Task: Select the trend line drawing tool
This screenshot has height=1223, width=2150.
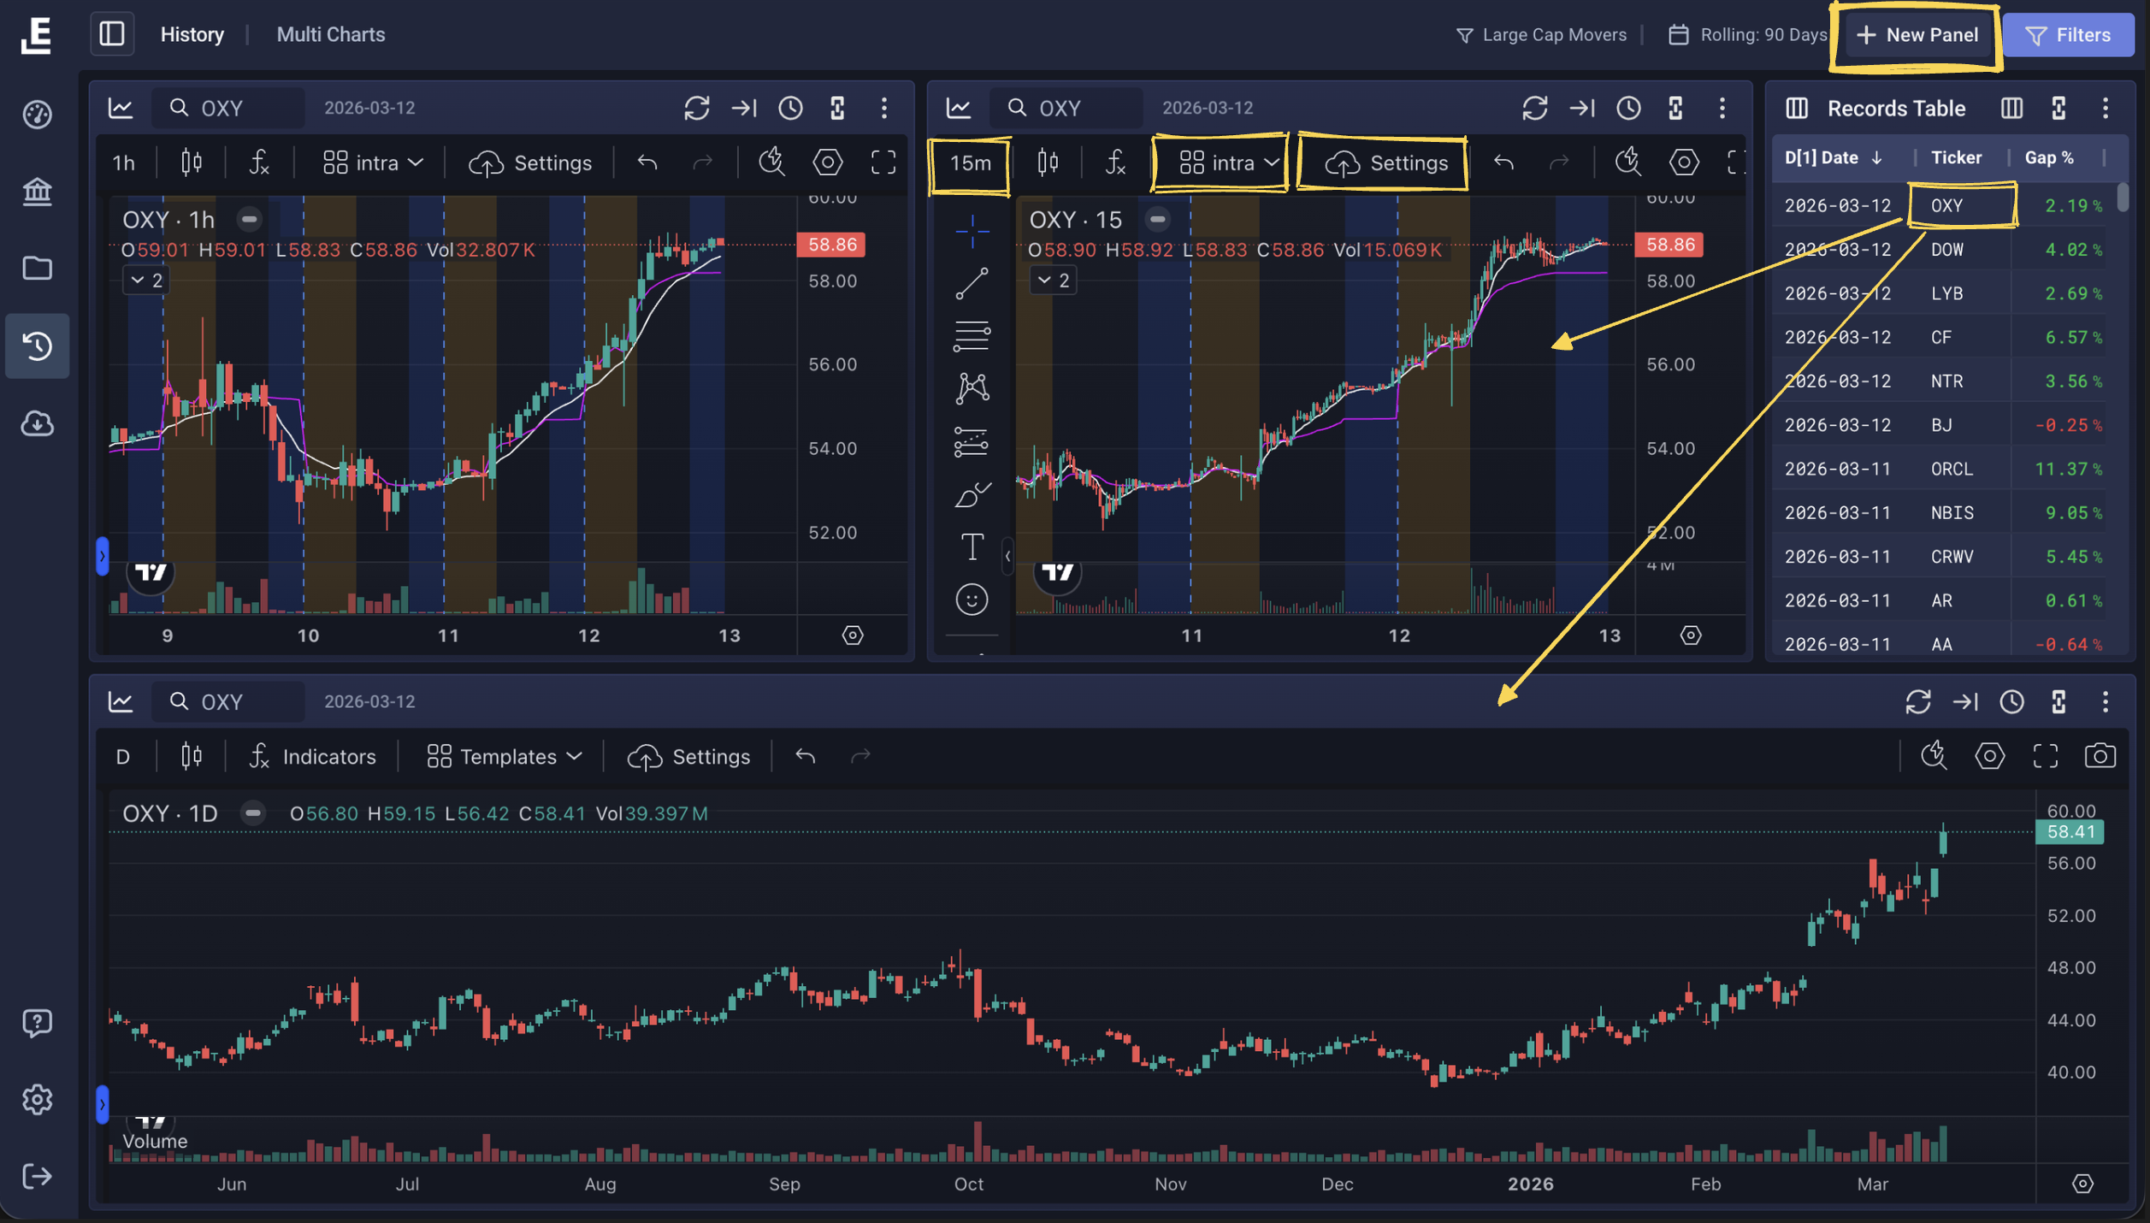Action: [972, 283]
